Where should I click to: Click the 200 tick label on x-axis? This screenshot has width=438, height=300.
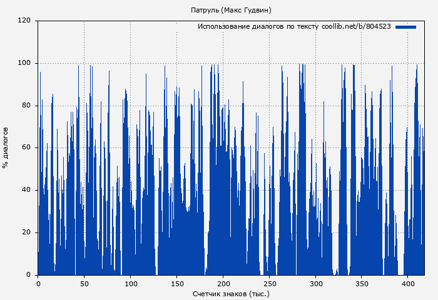[x=223, y=284]
